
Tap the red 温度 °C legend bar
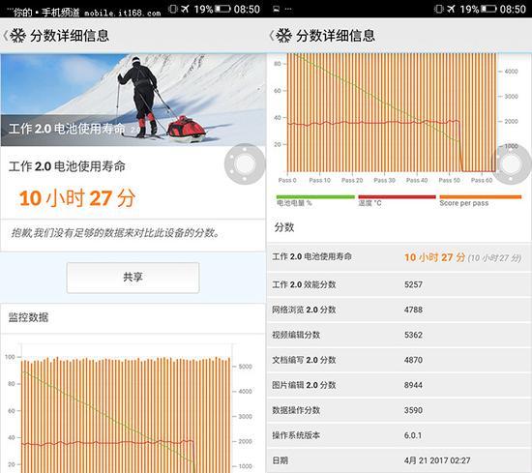(x=397, y=196)
